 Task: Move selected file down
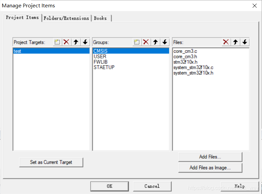(x=245, y=42)
